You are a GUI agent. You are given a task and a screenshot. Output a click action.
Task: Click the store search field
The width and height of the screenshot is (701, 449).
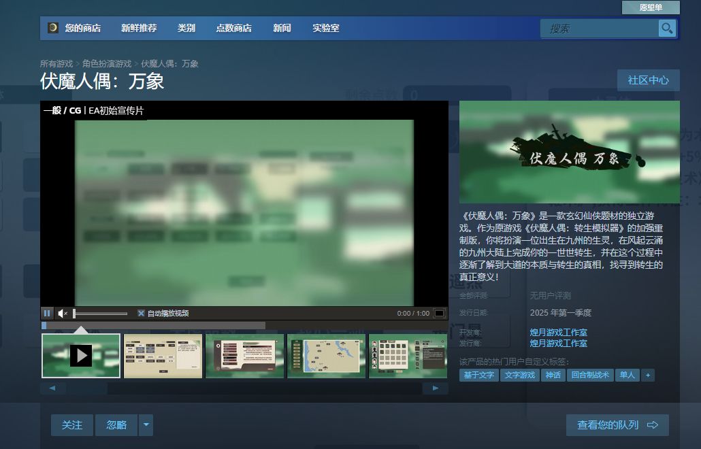(x=599, y=29)
